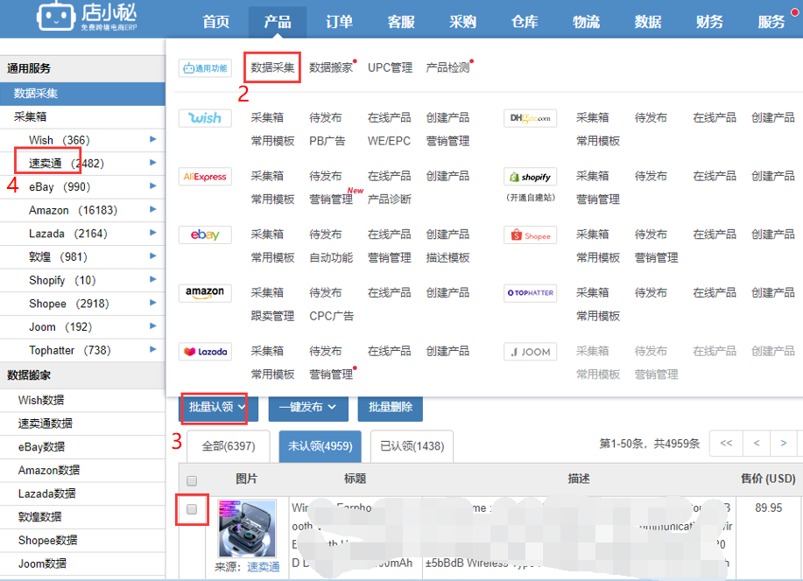Open 产品检测 in the product menu
The width and height of the screenshot is (803, 581).
click(x=447, y=67)
